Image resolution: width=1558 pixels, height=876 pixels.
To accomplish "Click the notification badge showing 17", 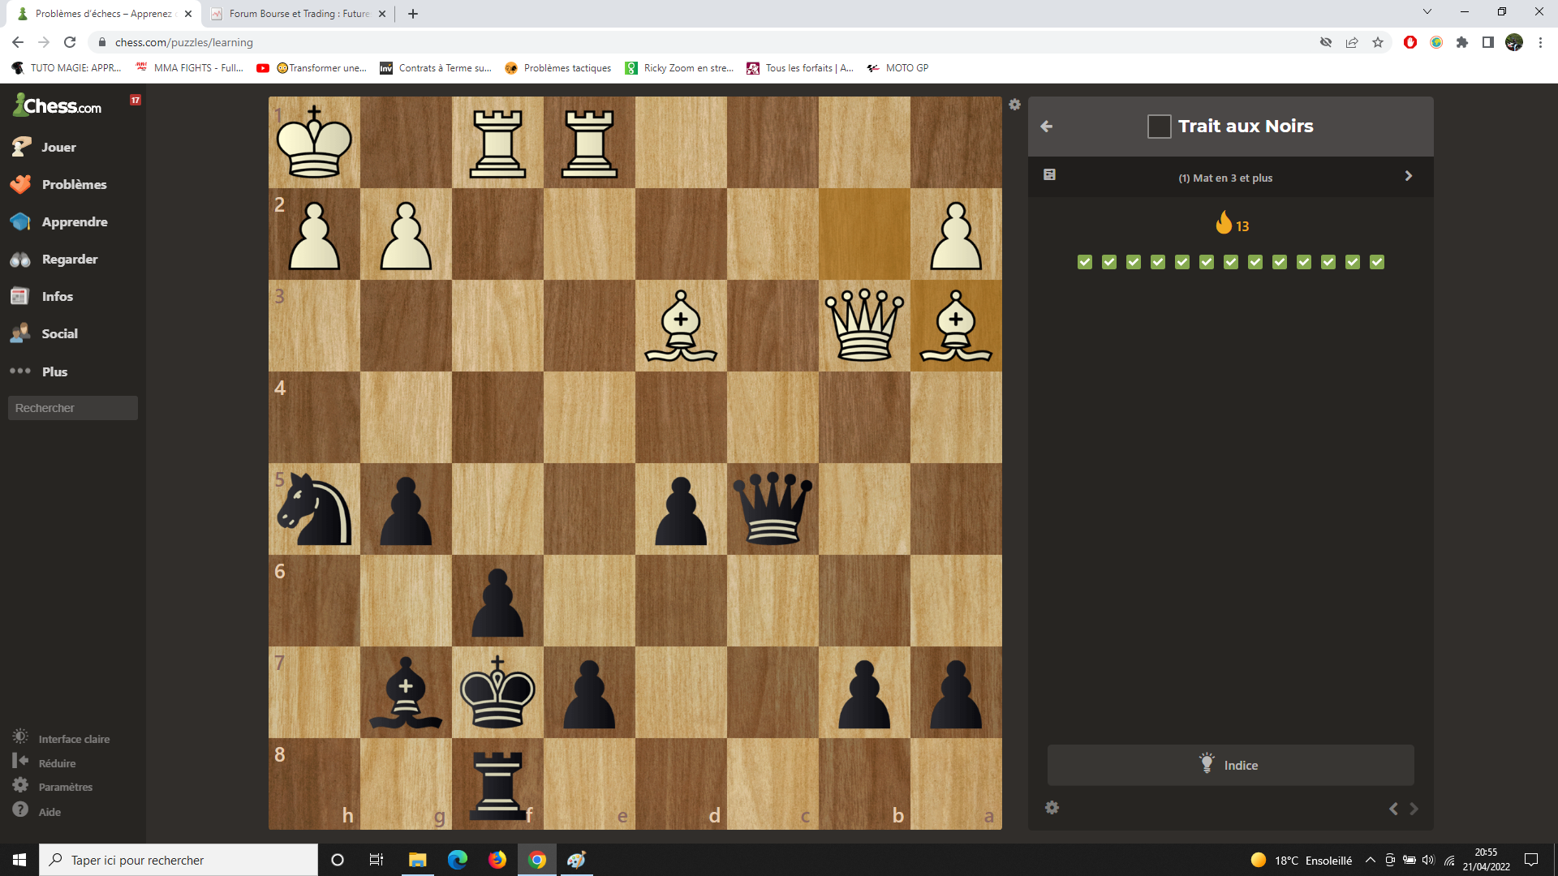I will pos(136,101).
